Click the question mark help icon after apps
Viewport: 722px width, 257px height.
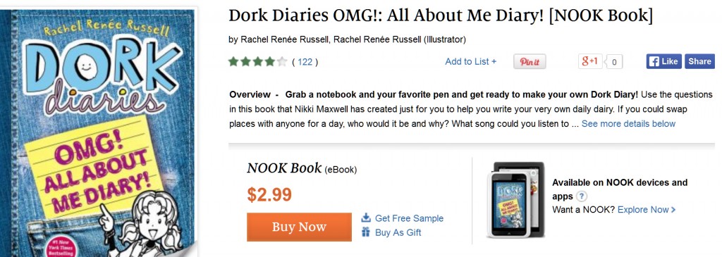tap(582, 196)
